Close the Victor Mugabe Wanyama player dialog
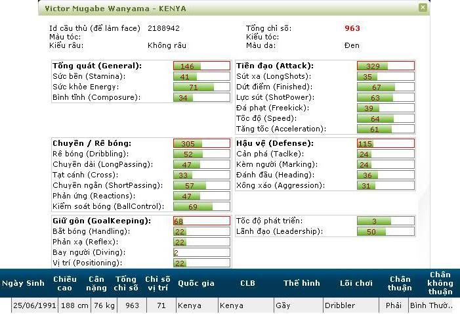 423,7
